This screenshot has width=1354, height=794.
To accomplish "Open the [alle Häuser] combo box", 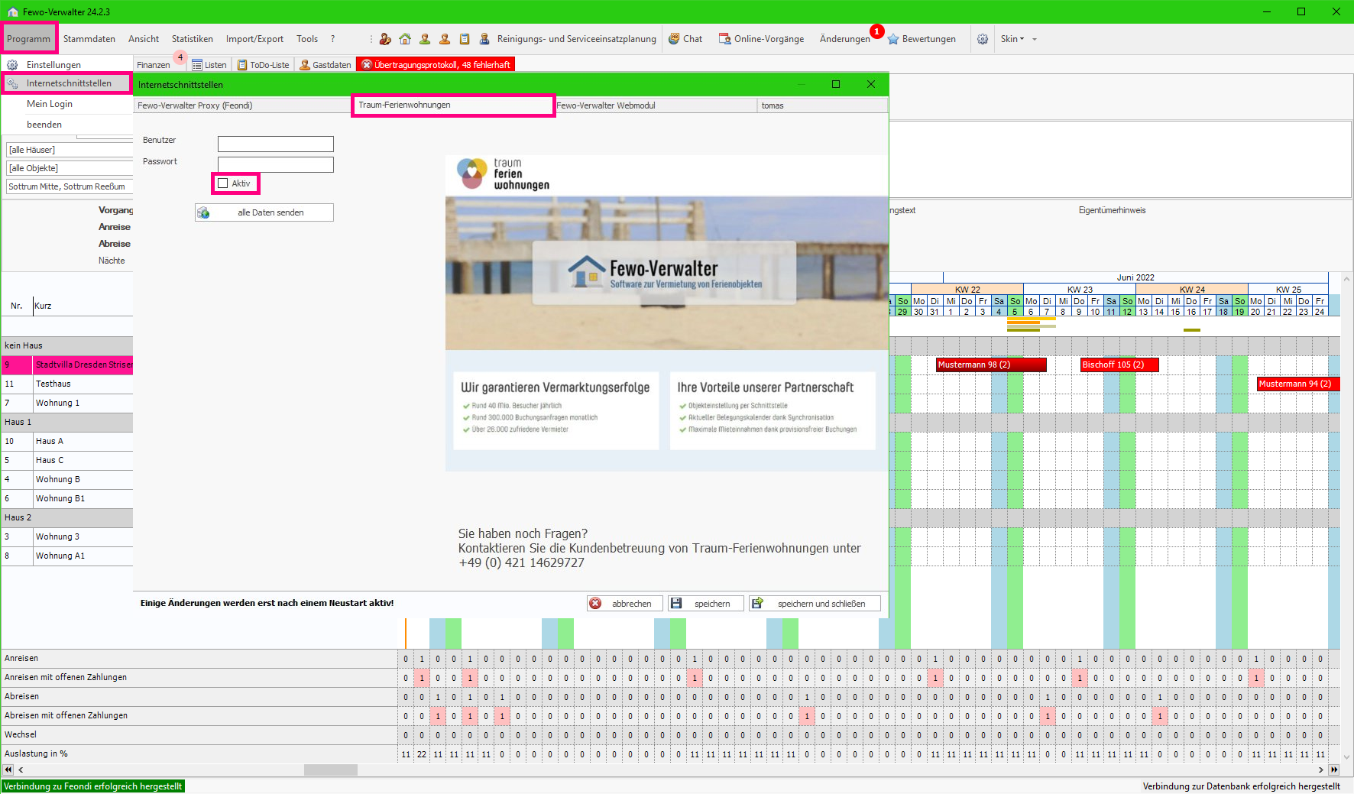I will (x=70, y=150).
